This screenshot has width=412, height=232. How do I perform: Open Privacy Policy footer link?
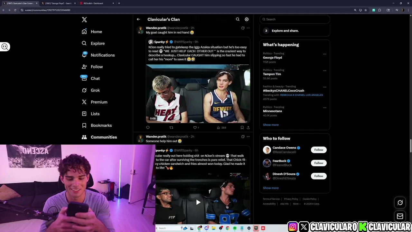tap(291, 199)
